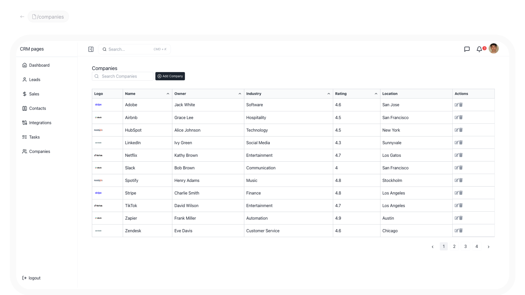Go to next page chevron
The width and height of the screenshot is (525, 295).
click(488, 247)
